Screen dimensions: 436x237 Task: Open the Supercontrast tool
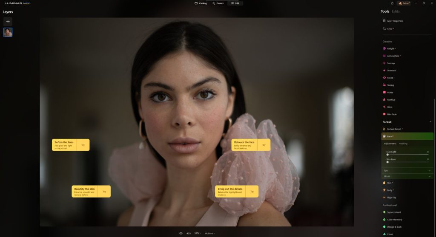392,212
